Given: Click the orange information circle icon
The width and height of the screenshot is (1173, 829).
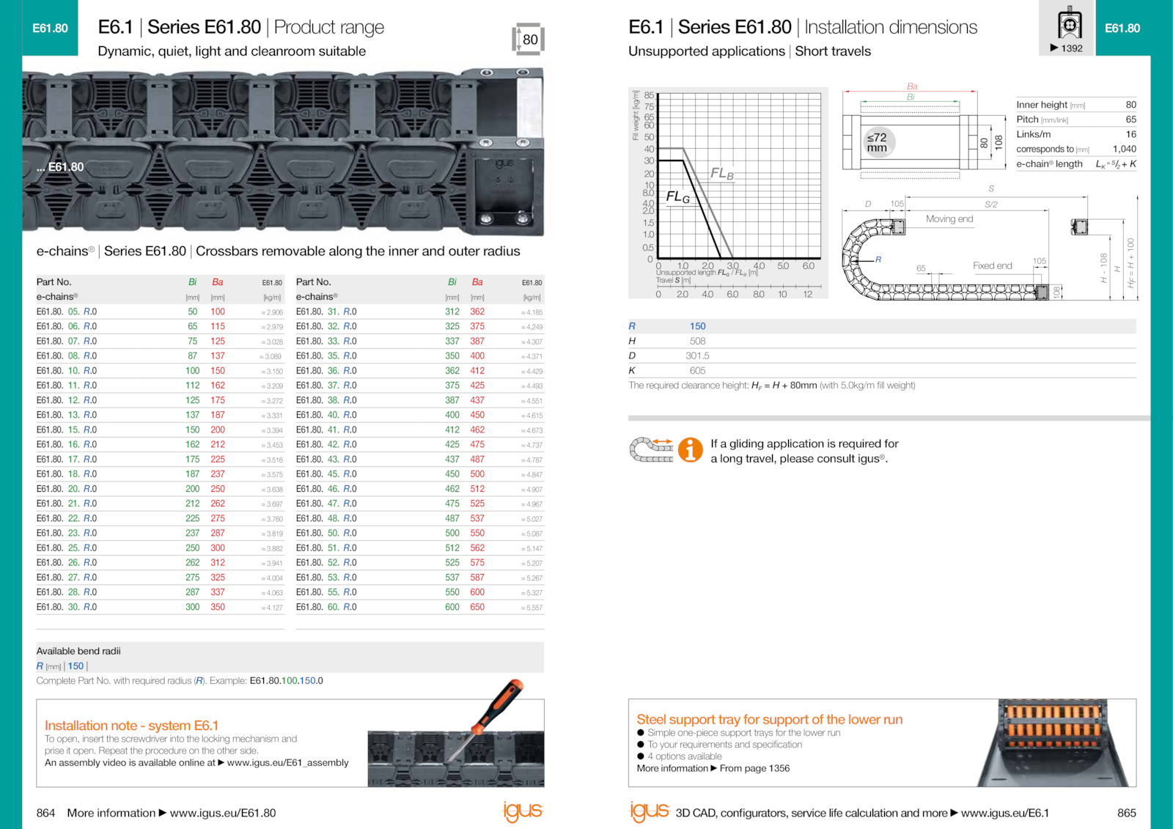Looking at the screenshot, I should point(690,449).
